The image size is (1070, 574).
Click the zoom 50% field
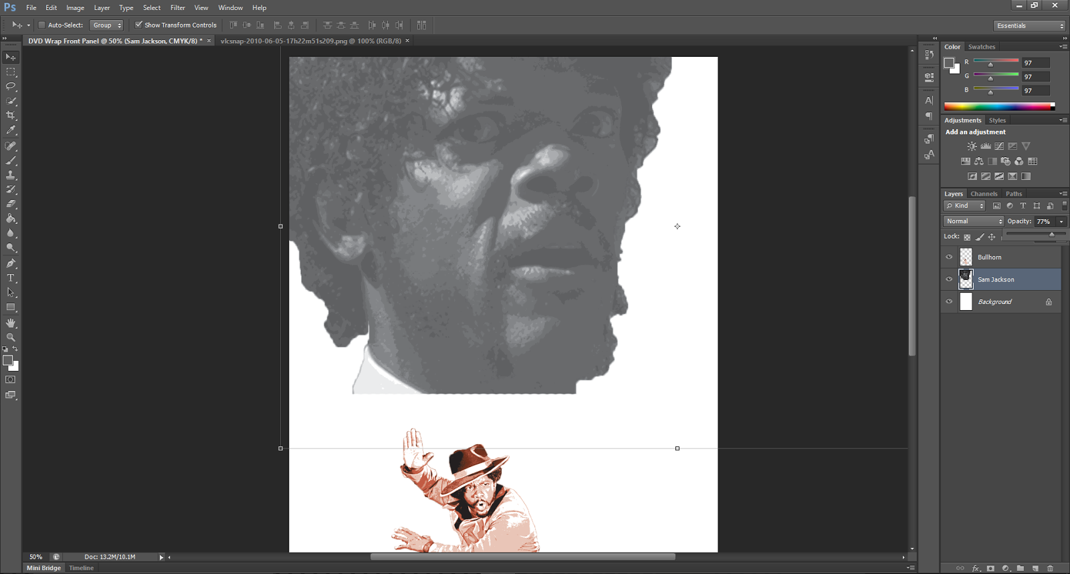35,557
